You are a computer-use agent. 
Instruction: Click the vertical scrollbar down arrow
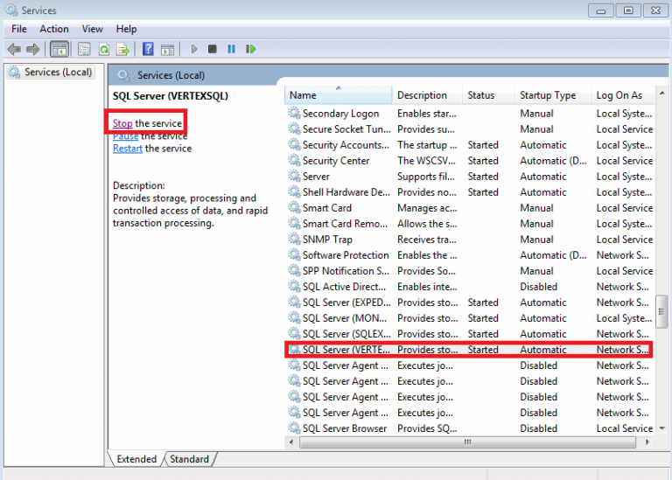point(661,428)
